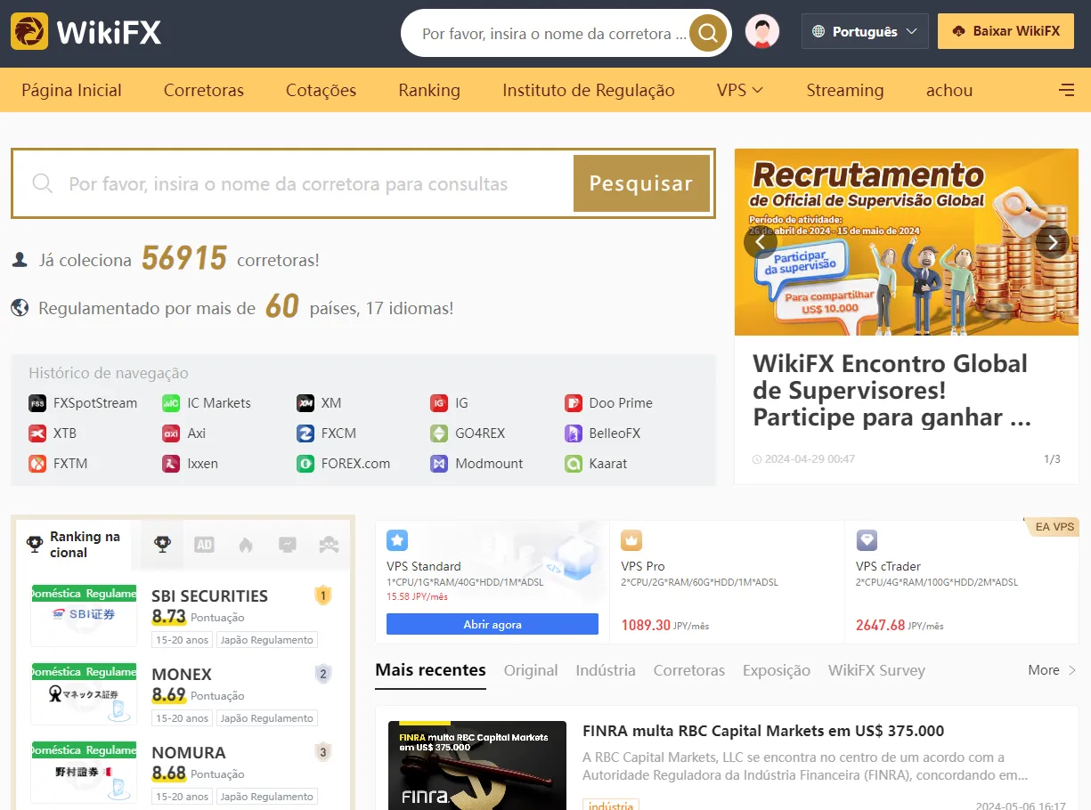
Task: Open the VPS Pro plan card
Action: pyautogui.click(x=727, y=581)
